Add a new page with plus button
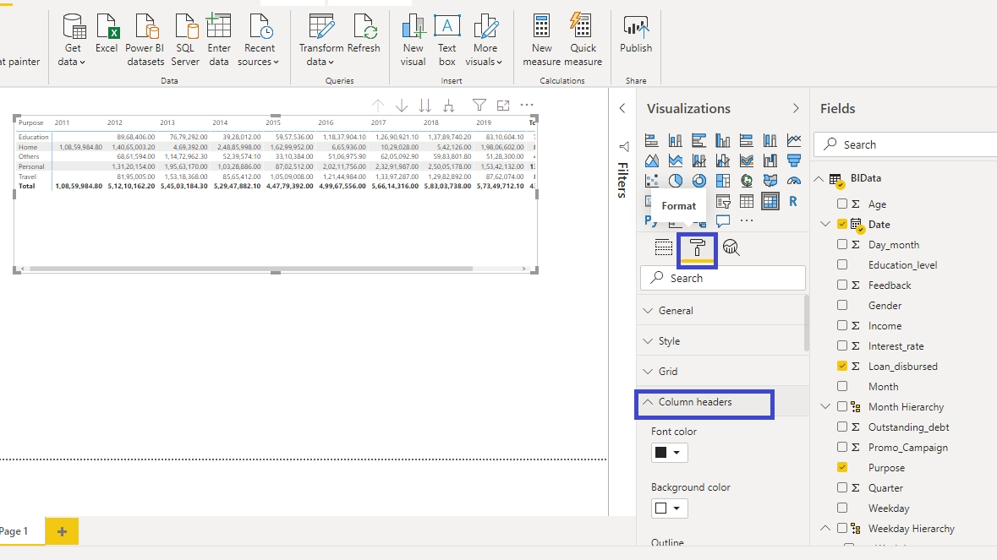The image size is (997, 560). pyautogui.click(x=62, y=531)
